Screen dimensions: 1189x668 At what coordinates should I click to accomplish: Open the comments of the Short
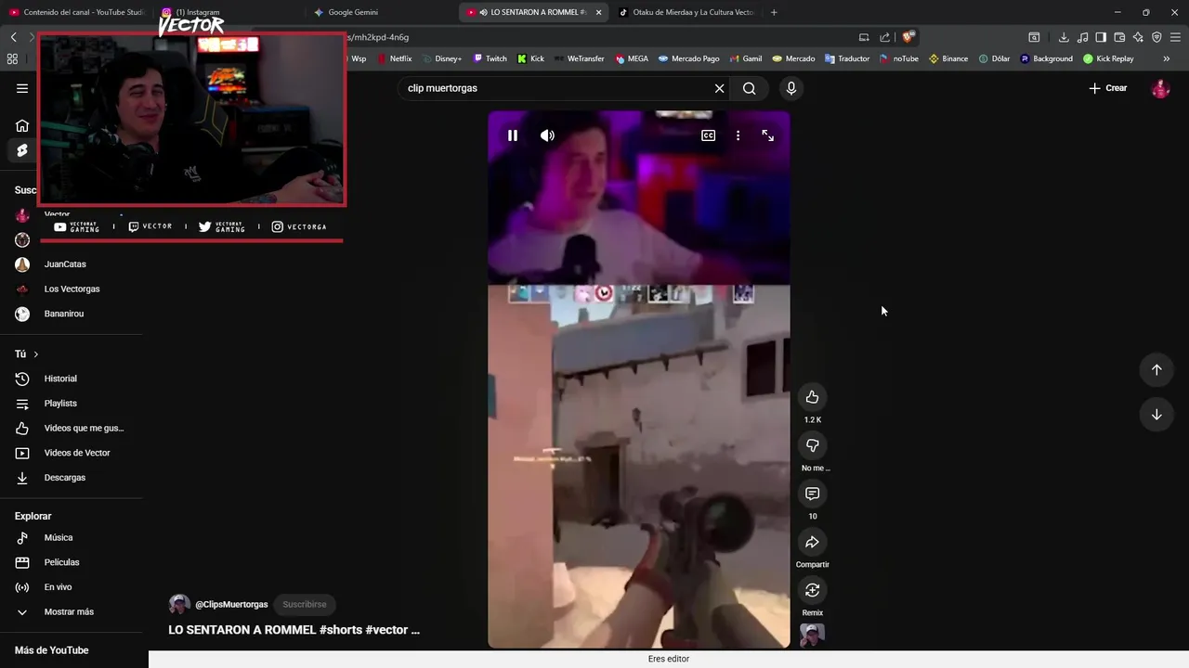coord(812,494)
